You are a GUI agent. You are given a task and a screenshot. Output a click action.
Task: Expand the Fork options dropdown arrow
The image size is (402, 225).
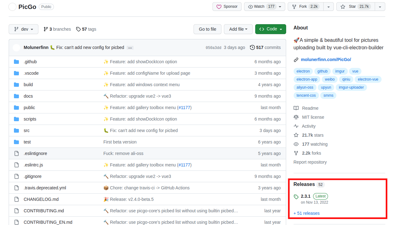point(329,7)
